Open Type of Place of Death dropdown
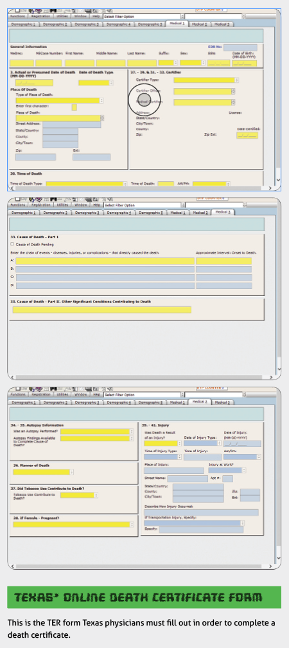Screen dimensions: 289x648 tap(60, 100)
